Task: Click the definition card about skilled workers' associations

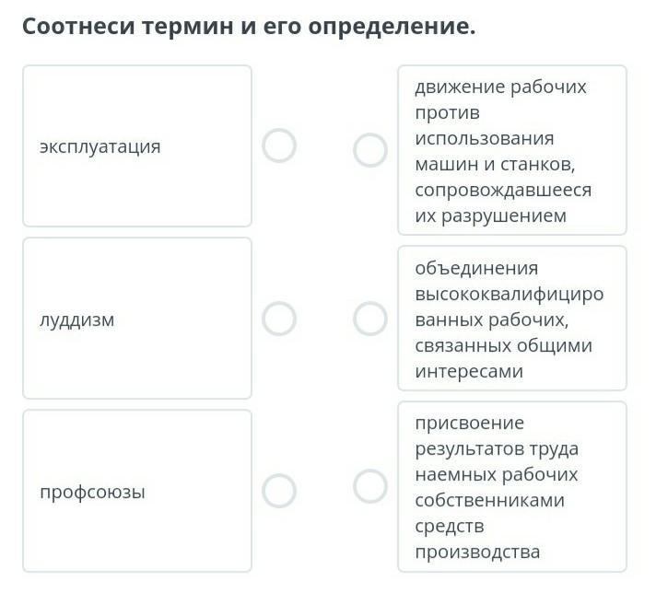Action: tap(512, 319)
